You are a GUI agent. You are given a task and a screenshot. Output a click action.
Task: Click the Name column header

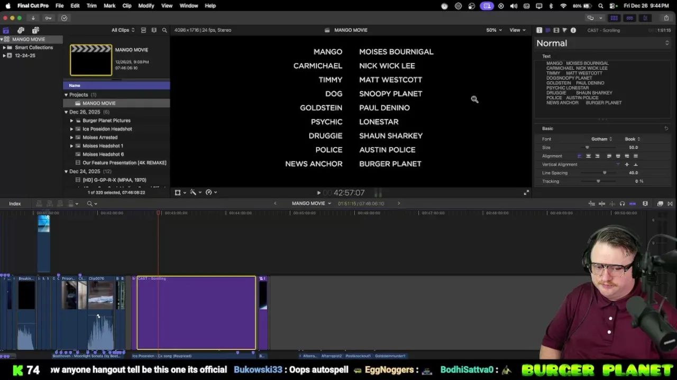pos(116,85)
